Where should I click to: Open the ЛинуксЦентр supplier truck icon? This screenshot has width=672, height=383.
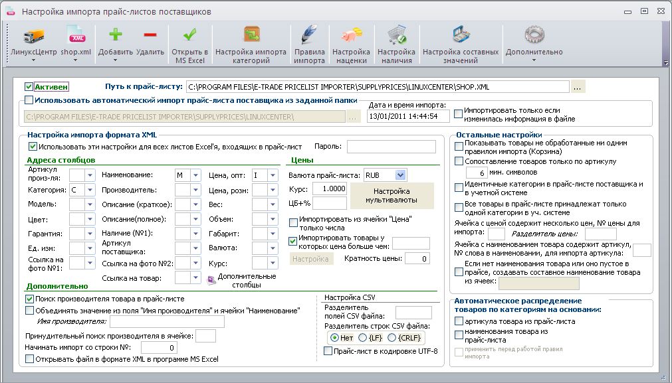(33, 36)
